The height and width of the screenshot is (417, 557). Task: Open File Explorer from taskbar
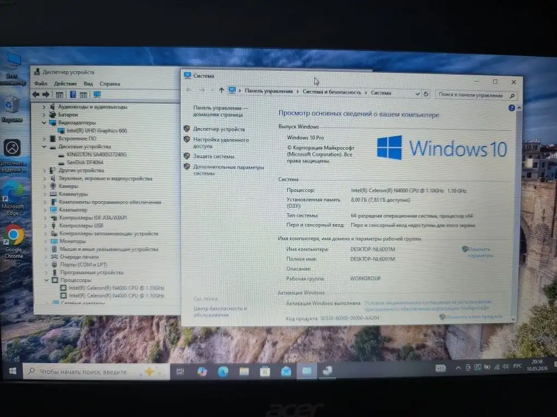244,371
